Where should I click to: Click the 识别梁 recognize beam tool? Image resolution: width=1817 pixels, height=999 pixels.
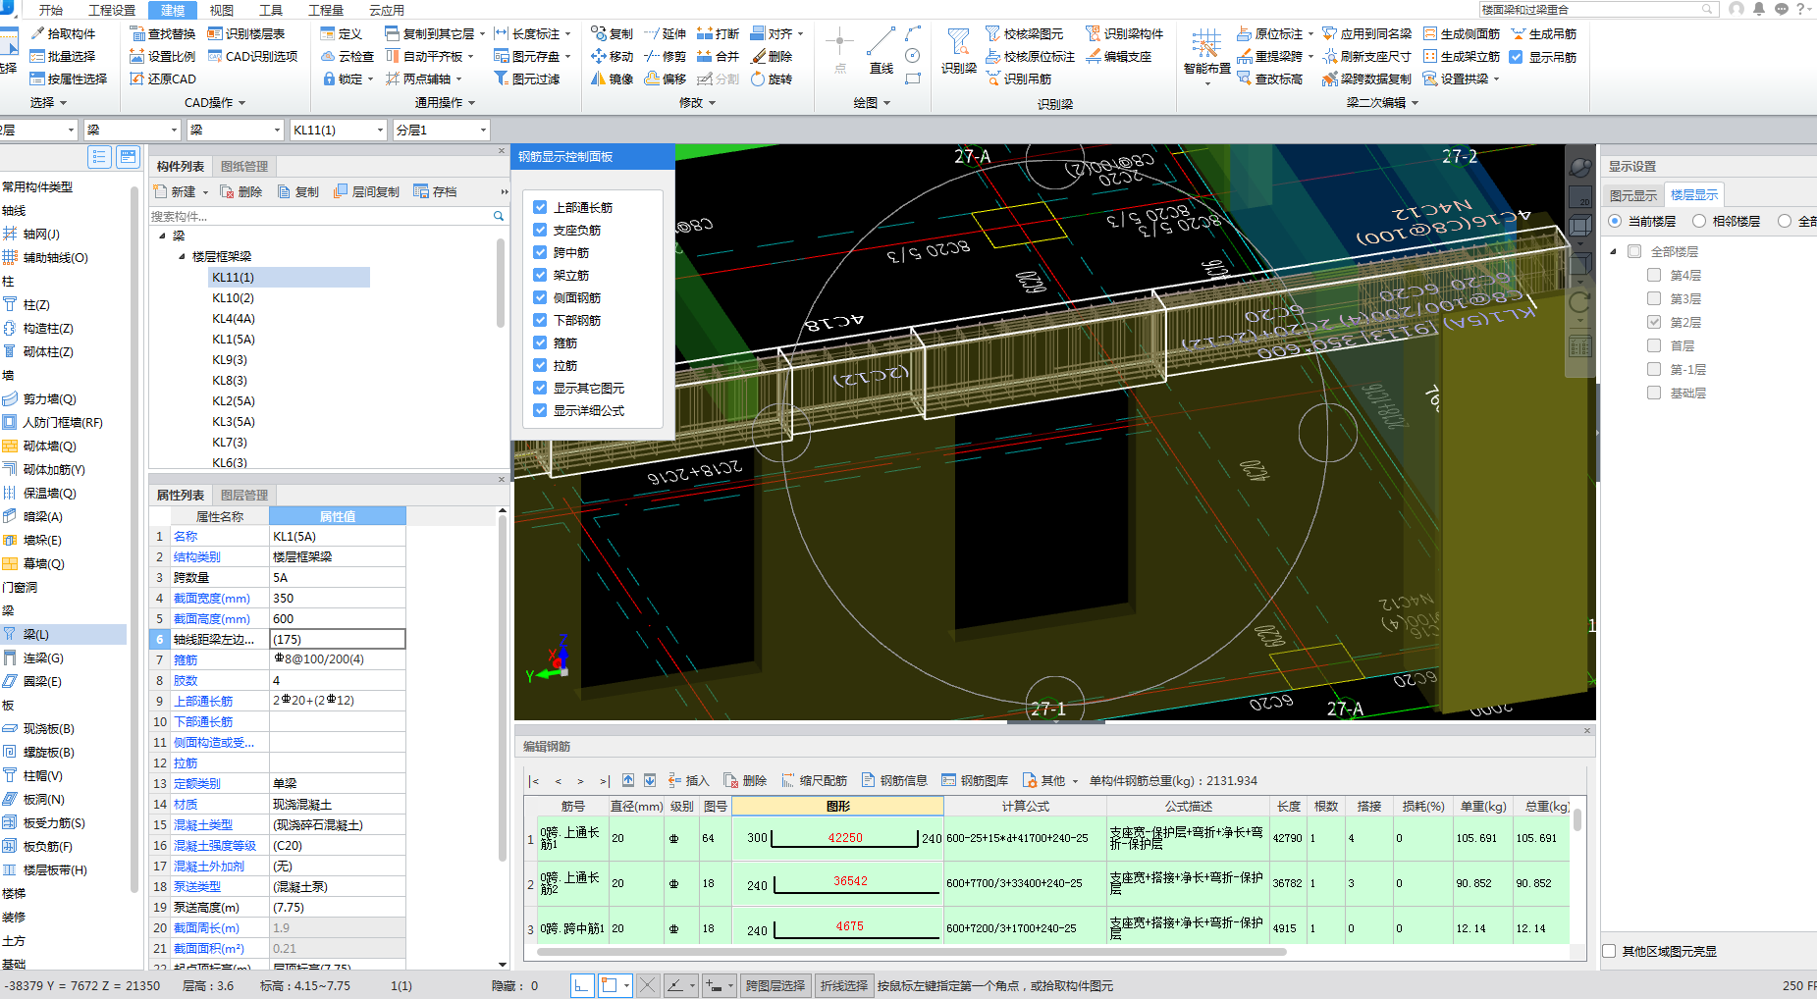click(x=958, y=51)
